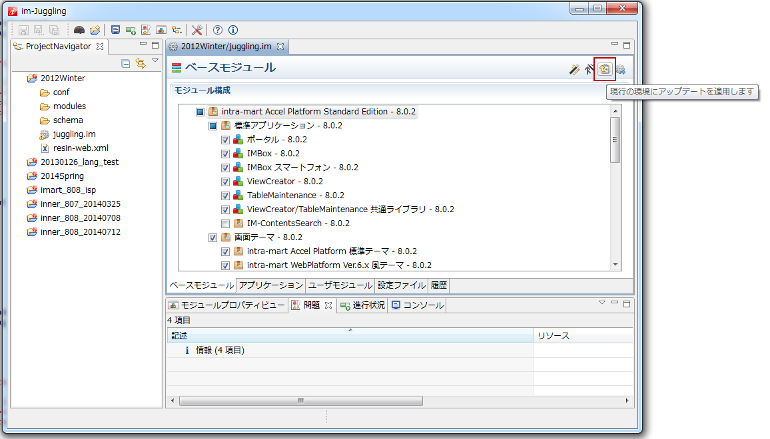770x439 pixels.
Task: Click the blue info about icon
Action: pos(233,31)
